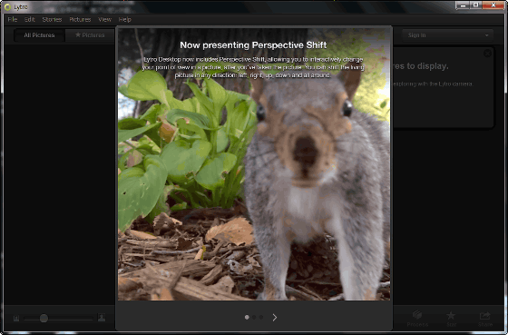Expand the Sign In dropdown

point(448,35)
